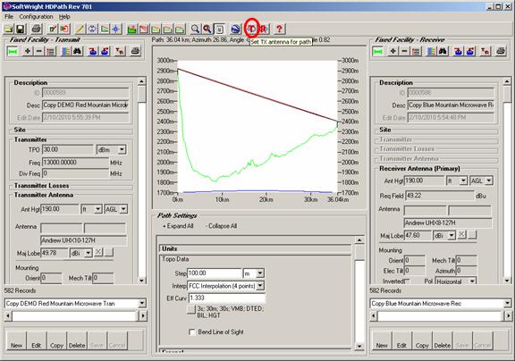The width and height of the screenshot is (515, 361).
Task: Open the Configuration menu
Action: (36, 16)
